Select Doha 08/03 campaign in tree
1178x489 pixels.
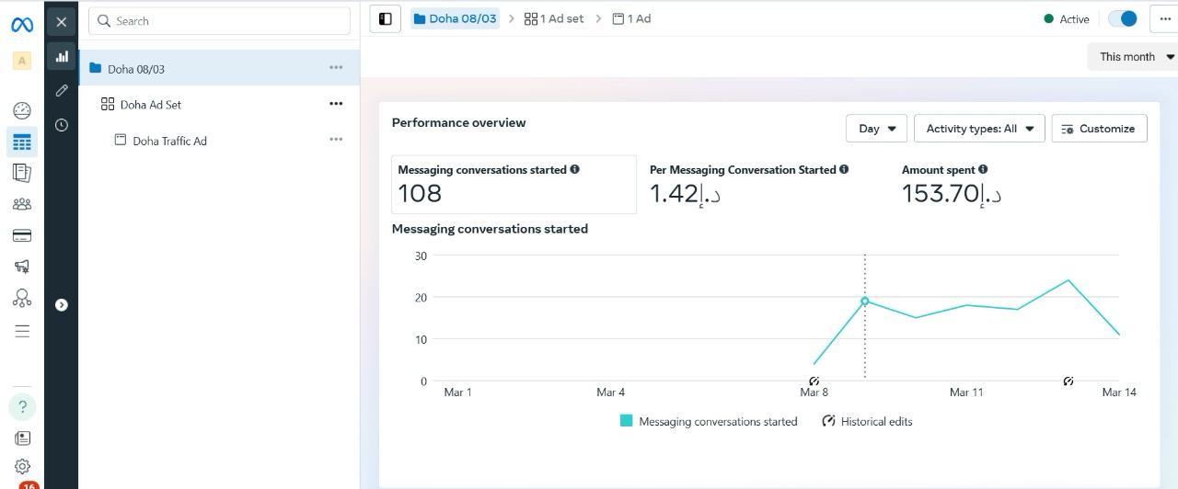pos(219,68)
